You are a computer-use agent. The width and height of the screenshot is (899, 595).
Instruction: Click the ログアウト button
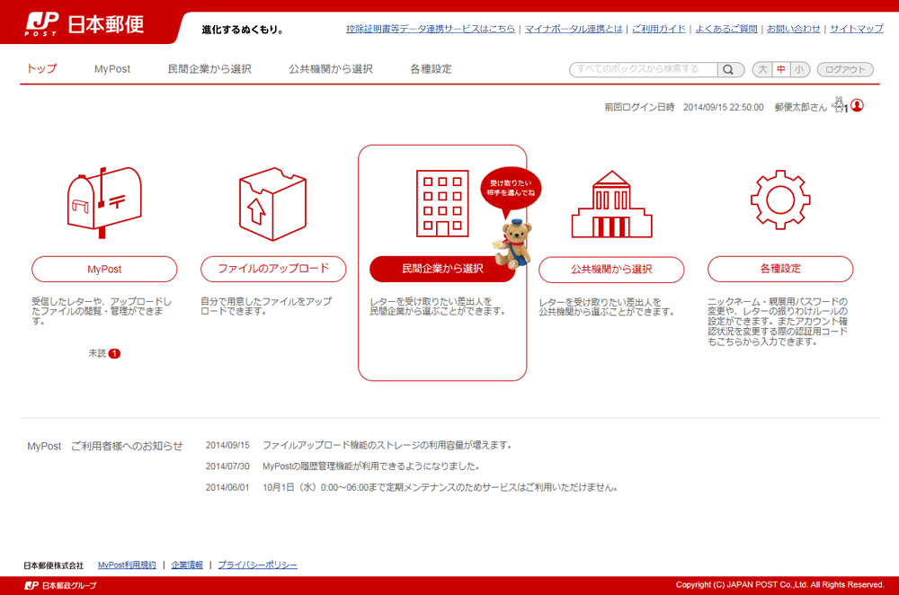click(845, 69)
